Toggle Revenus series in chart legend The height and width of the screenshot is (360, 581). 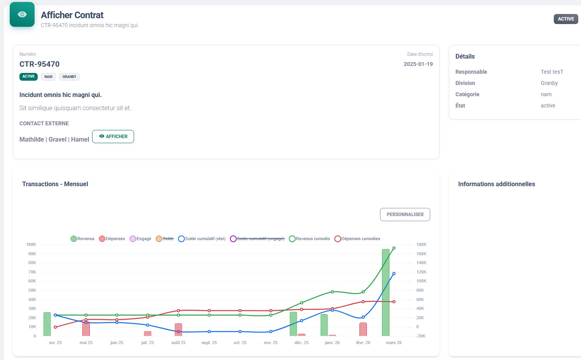[x=82, y=239]
